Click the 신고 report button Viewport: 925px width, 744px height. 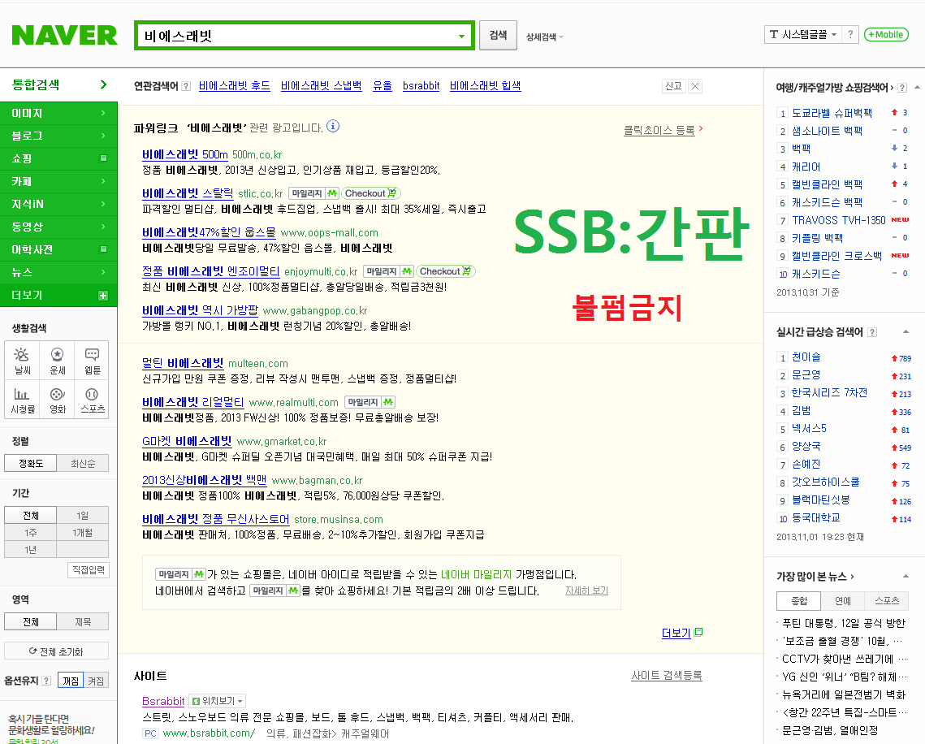coord(673,86)
